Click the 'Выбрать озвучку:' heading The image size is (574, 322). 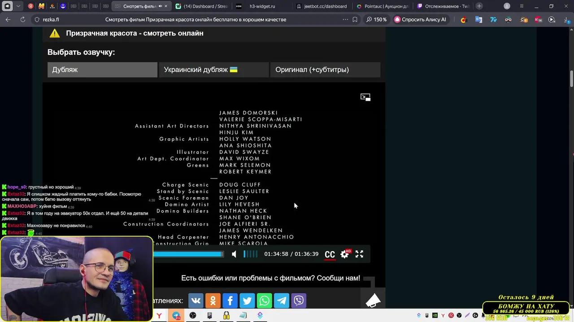point(81,52)
